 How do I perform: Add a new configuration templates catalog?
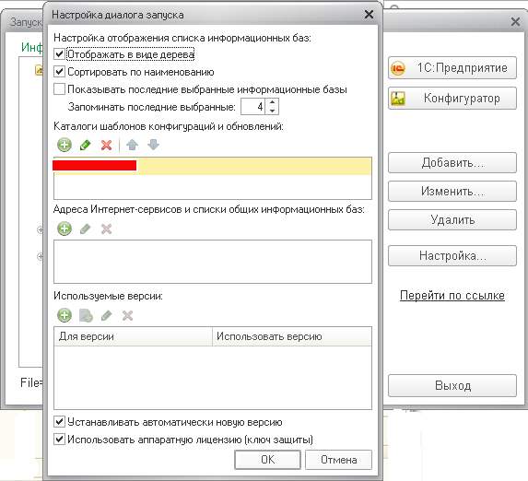click(x=64, y=146)
